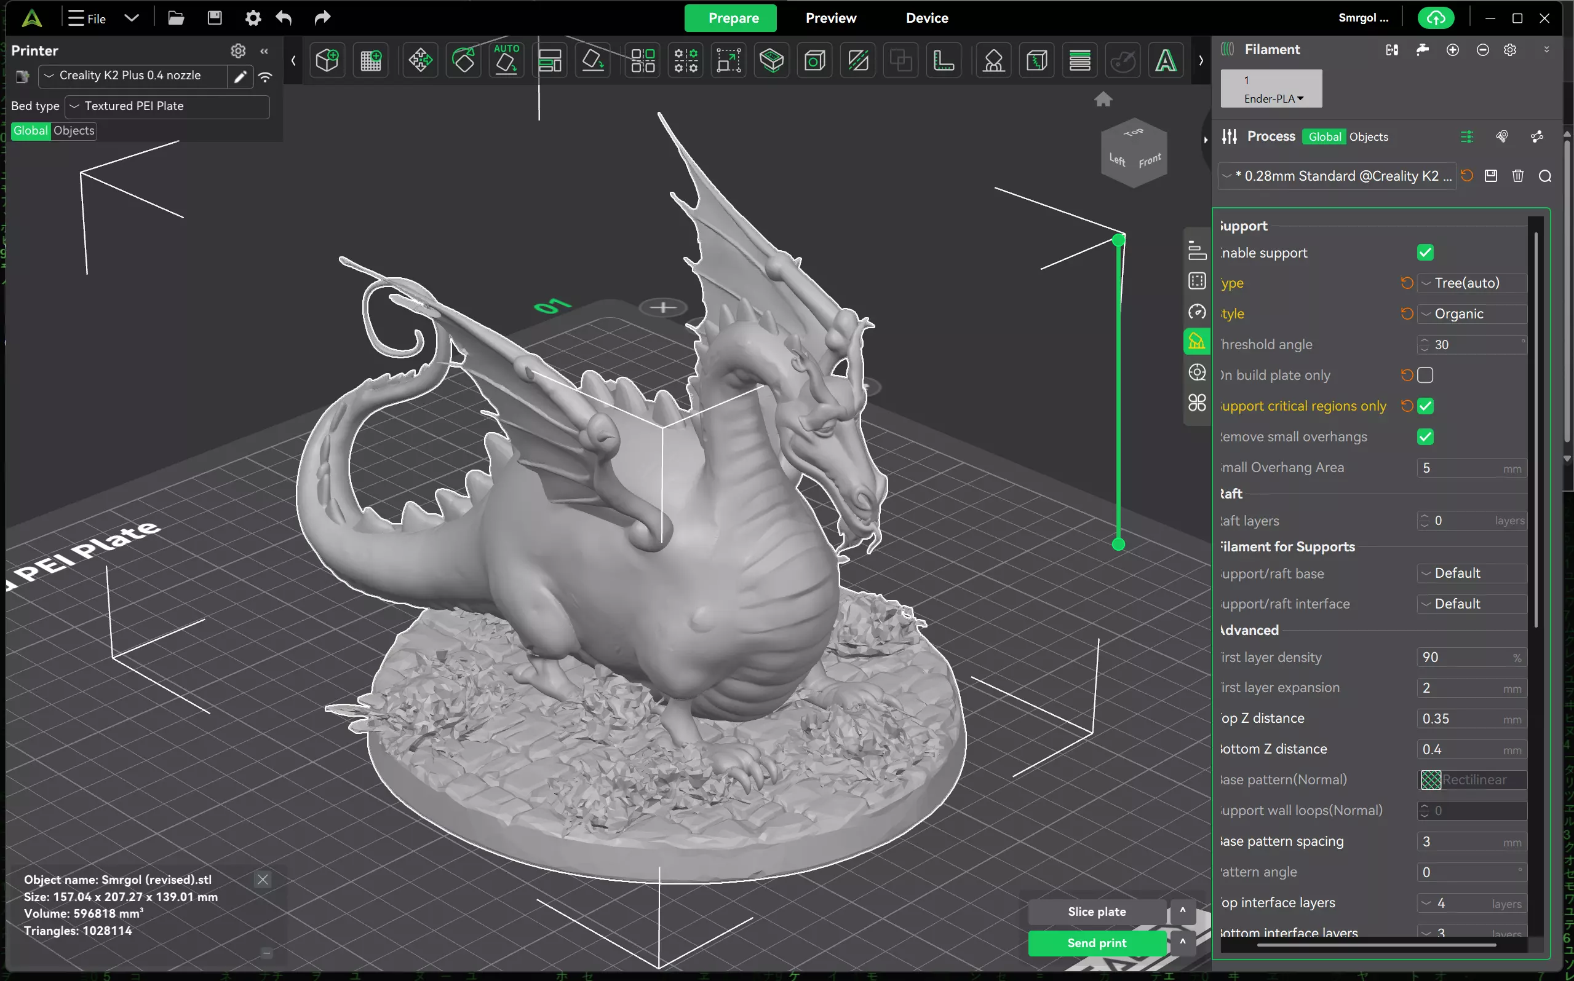
Task: Toggle Enable support checkbox
Action: click(1425, 253)
